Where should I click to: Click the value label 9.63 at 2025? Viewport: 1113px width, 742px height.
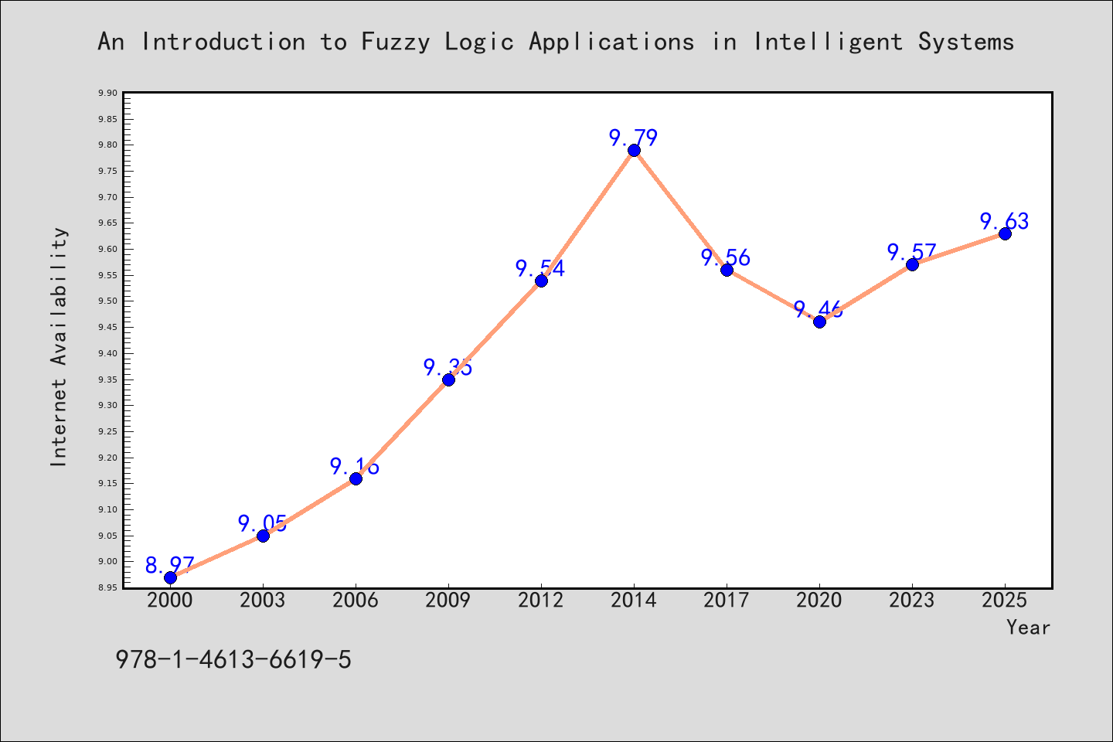pos(1005,222)
